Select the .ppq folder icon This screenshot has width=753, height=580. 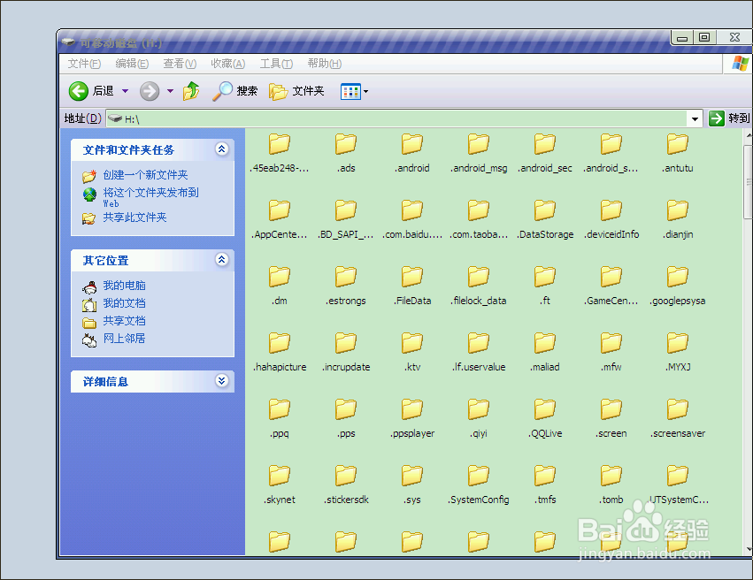[x=280, y=408]
